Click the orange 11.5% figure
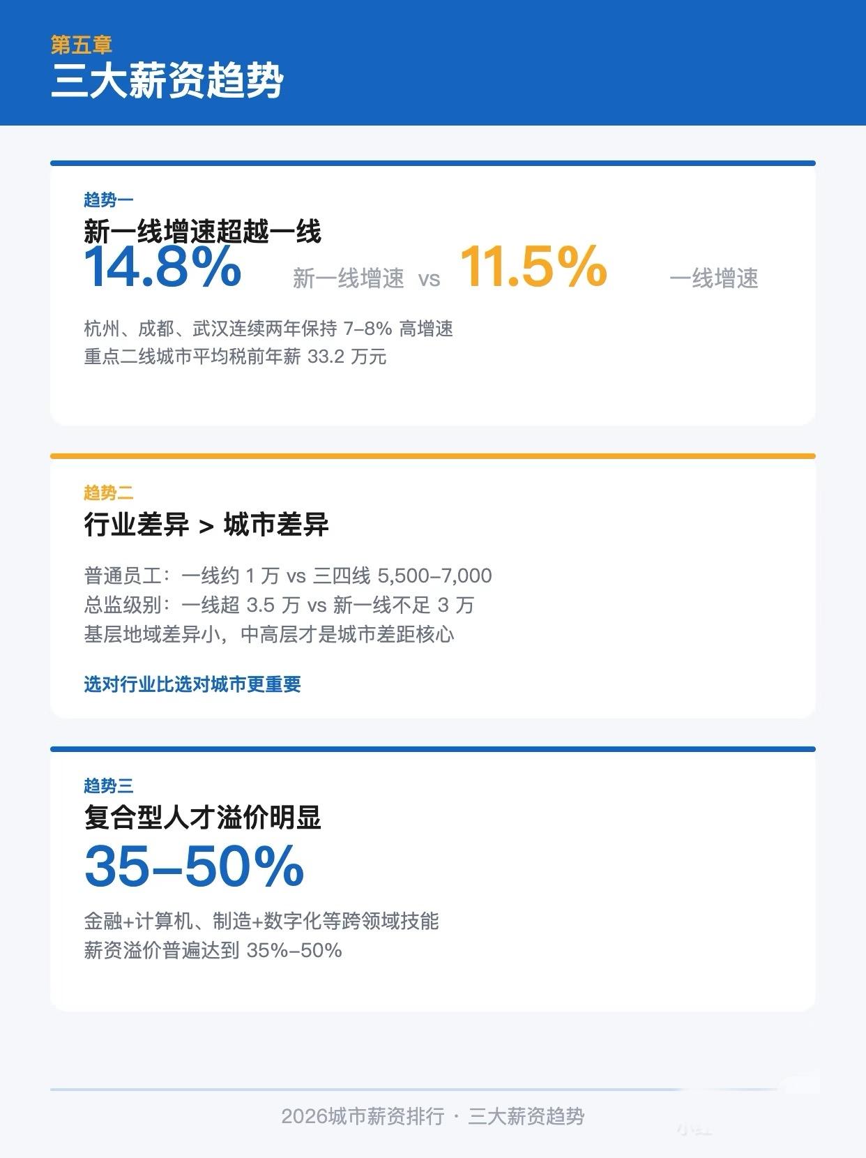Viewport: 866px width, 1158px height. 533,267
